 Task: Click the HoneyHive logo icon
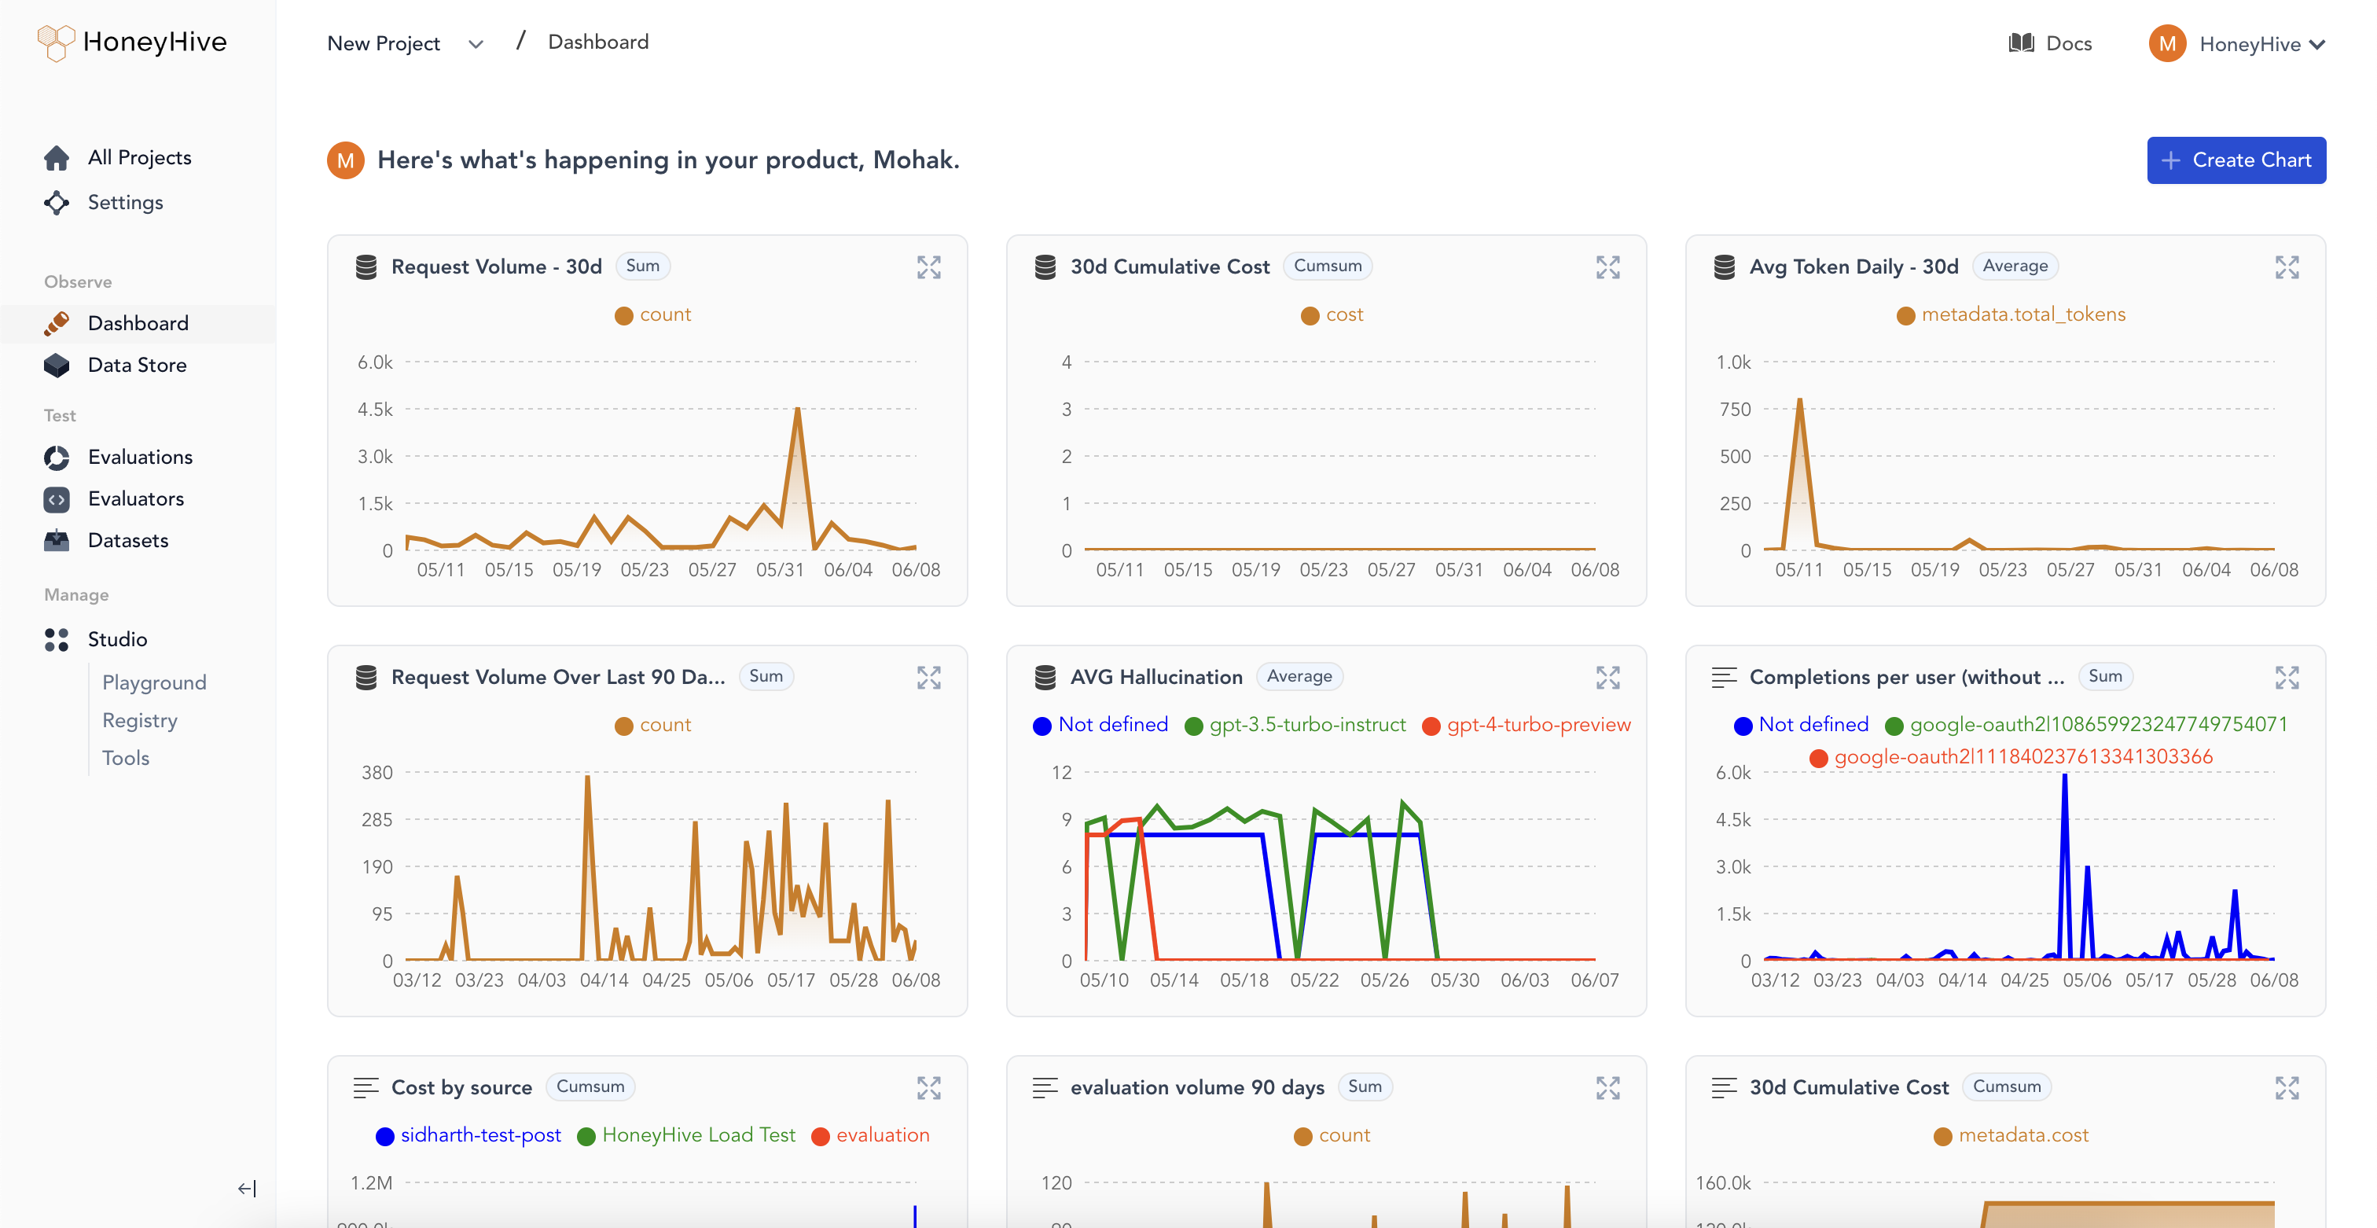coord(55,42)
